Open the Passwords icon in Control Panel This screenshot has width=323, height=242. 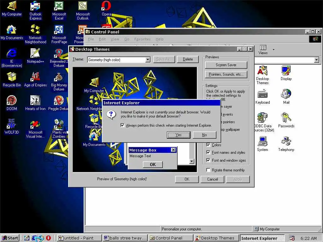(286, 120)
